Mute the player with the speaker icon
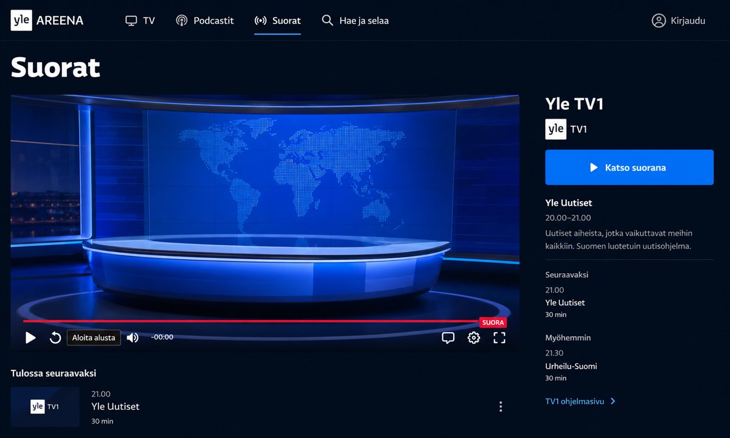 pos(133,338)
